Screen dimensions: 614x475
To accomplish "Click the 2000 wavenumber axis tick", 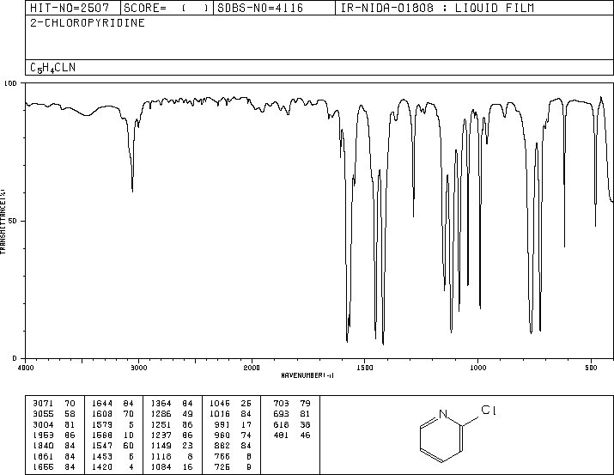I will pyautogui.click(x=252, y=368).
